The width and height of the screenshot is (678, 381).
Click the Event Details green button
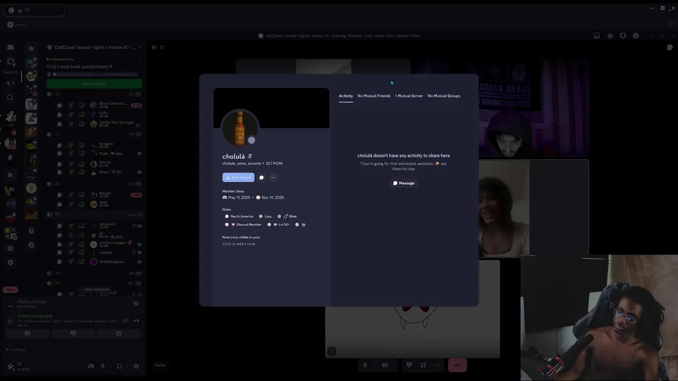tap(94, 84)
